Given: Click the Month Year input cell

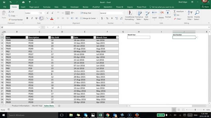Looking at the screenshot, I should click(139, 37).
